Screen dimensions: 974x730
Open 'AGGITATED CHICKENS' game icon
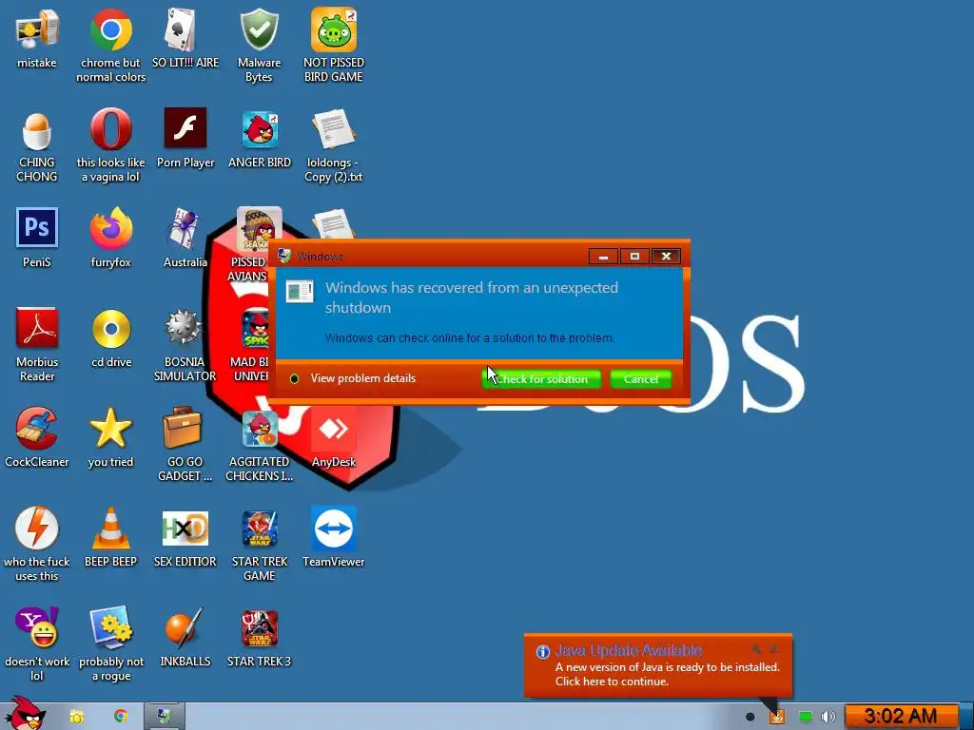260,429
